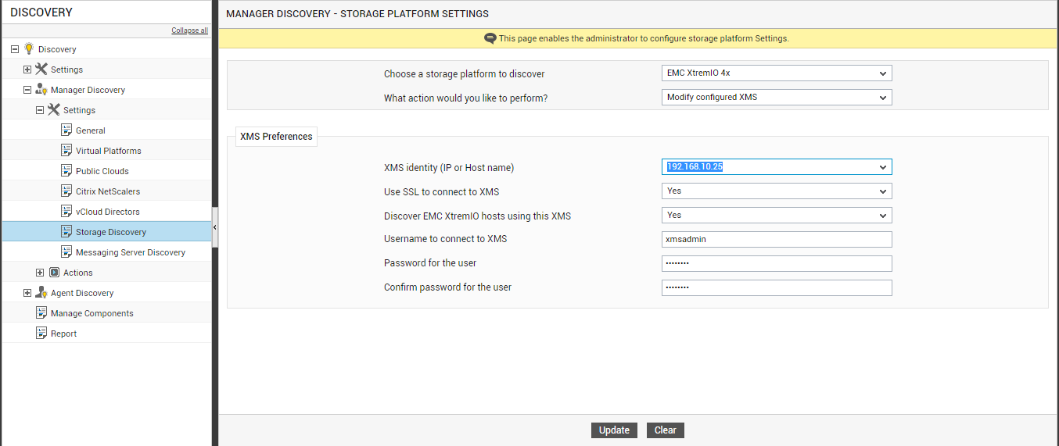Screen dimensions: 1059x446
Task: Click the Citrix NetScalers page icon
Action: (66, 191)
